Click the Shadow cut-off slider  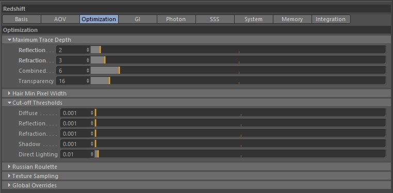(240, 143)
